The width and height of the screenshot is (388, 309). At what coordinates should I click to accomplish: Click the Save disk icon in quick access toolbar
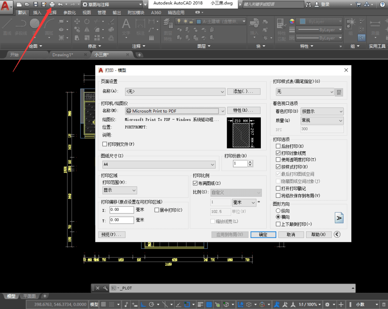tap(35, 4)
